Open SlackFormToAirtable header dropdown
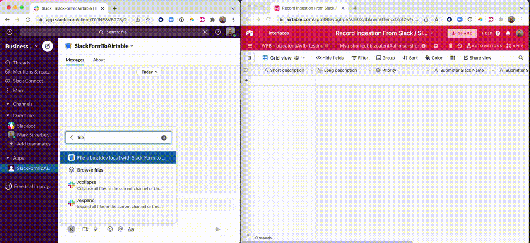Viewport: 530px width, 243px height. click(104, 46)
